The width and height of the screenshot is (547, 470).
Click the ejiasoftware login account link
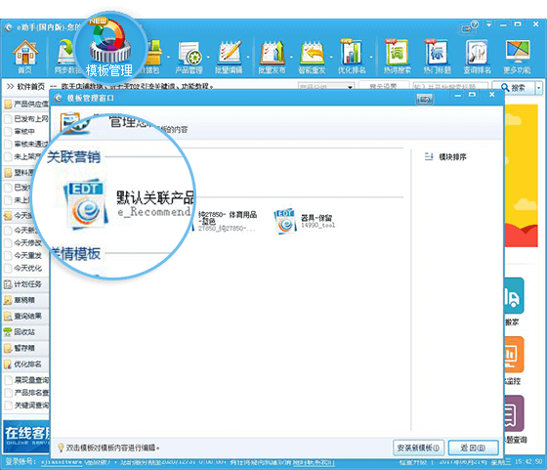pos(63,462)
